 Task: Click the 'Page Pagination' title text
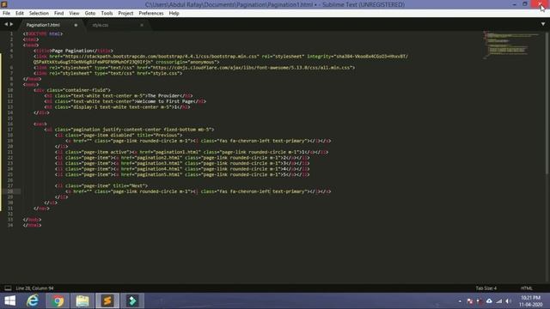[72, 51]
